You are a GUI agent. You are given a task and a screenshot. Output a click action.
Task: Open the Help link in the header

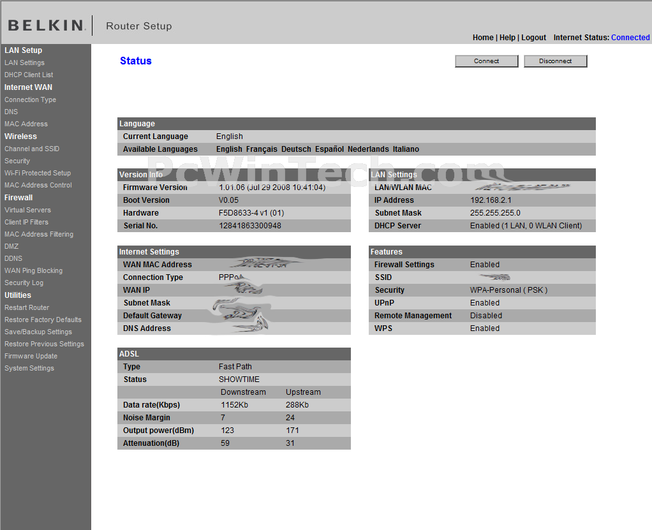point(507,38)
